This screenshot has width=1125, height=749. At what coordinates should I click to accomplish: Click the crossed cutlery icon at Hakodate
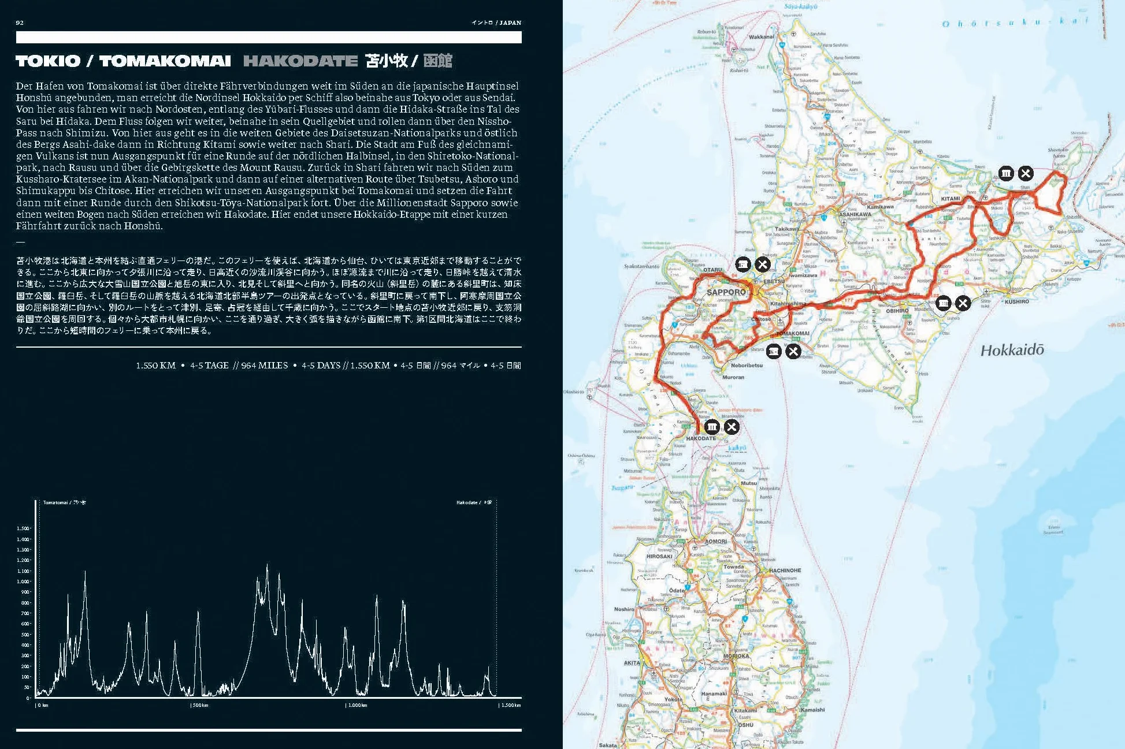coord(732,427)
